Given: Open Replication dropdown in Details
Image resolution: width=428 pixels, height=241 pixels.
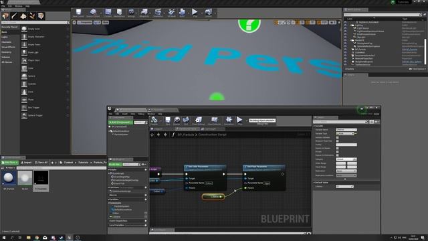Looking at the screenshot, I should [346, 171].
